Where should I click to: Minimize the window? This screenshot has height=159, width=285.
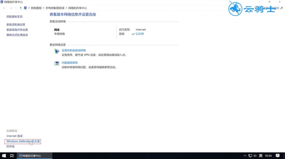point(259,2)
